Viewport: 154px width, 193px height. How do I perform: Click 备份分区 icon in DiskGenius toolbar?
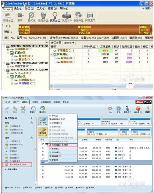[x=78, y=15]
